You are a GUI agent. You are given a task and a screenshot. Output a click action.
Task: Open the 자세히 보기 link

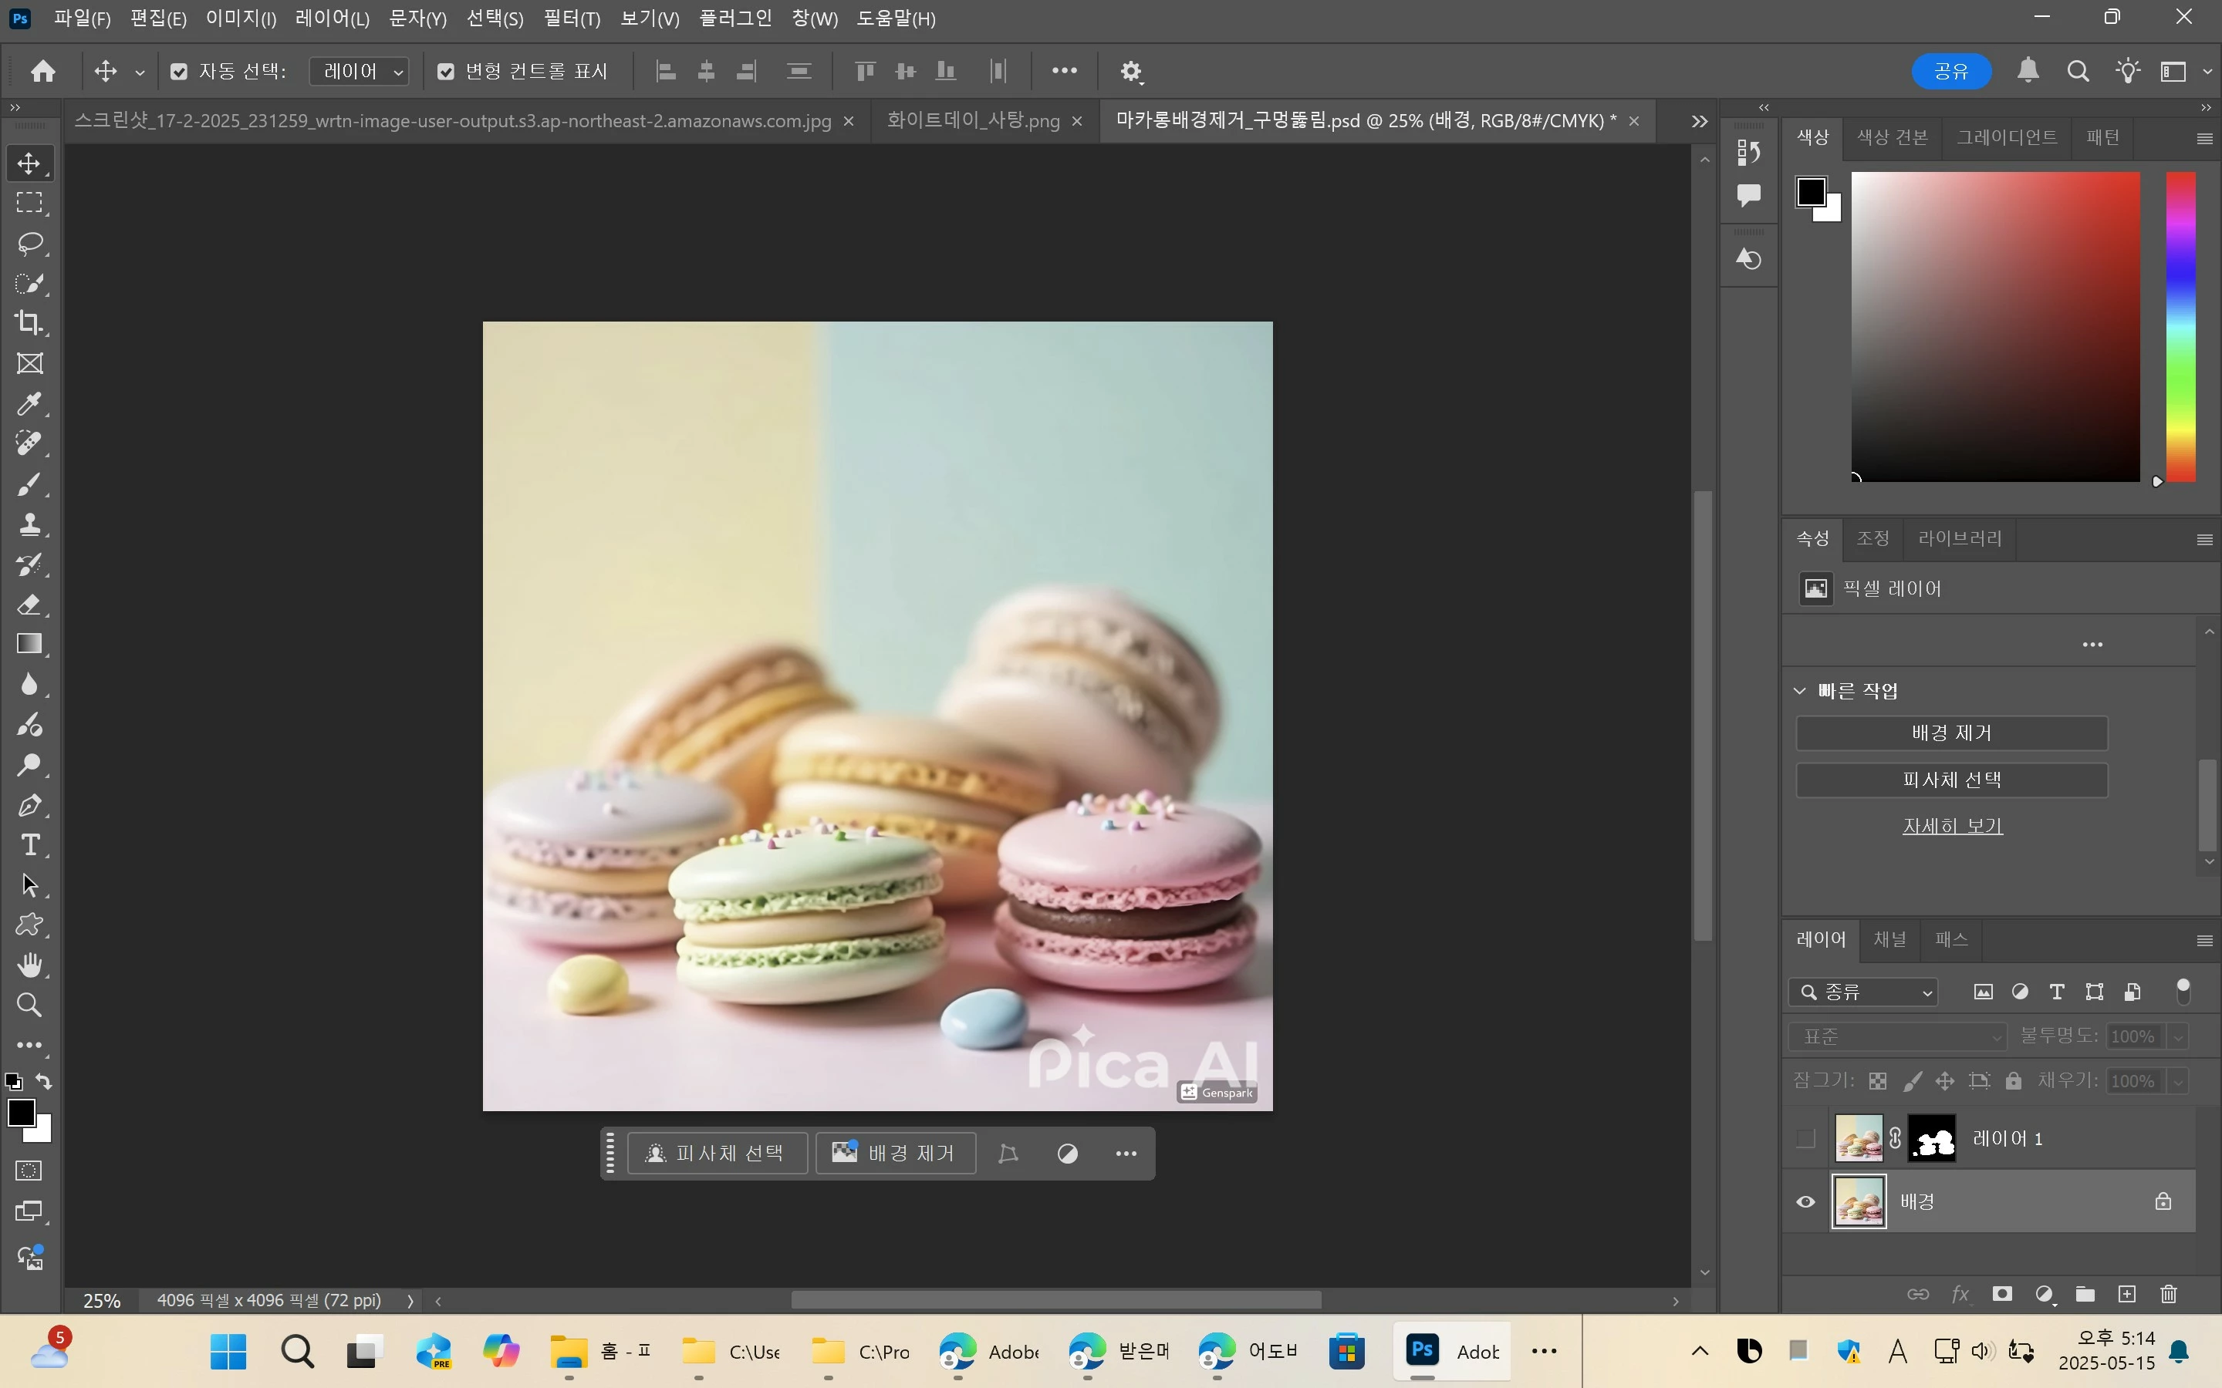tap(1952, 826)
